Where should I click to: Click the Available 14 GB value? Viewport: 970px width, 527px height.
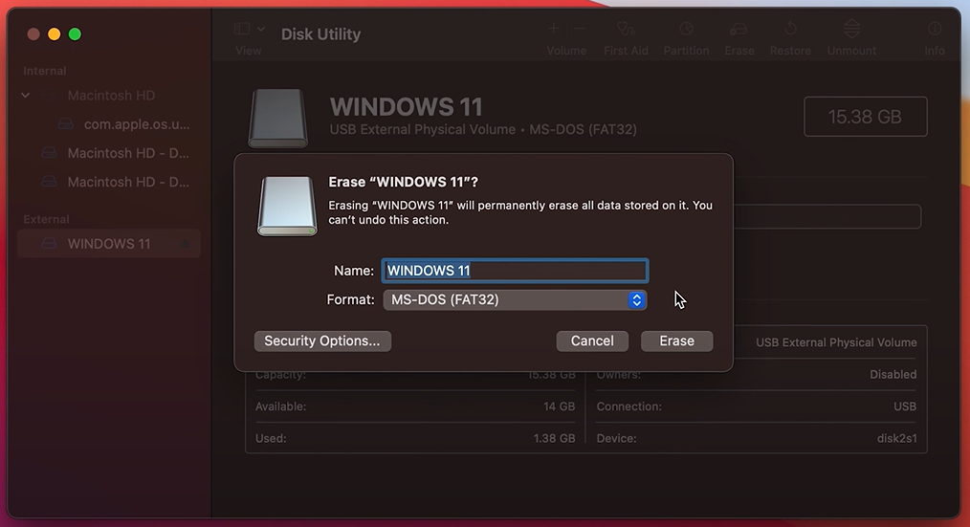(560, 406)
